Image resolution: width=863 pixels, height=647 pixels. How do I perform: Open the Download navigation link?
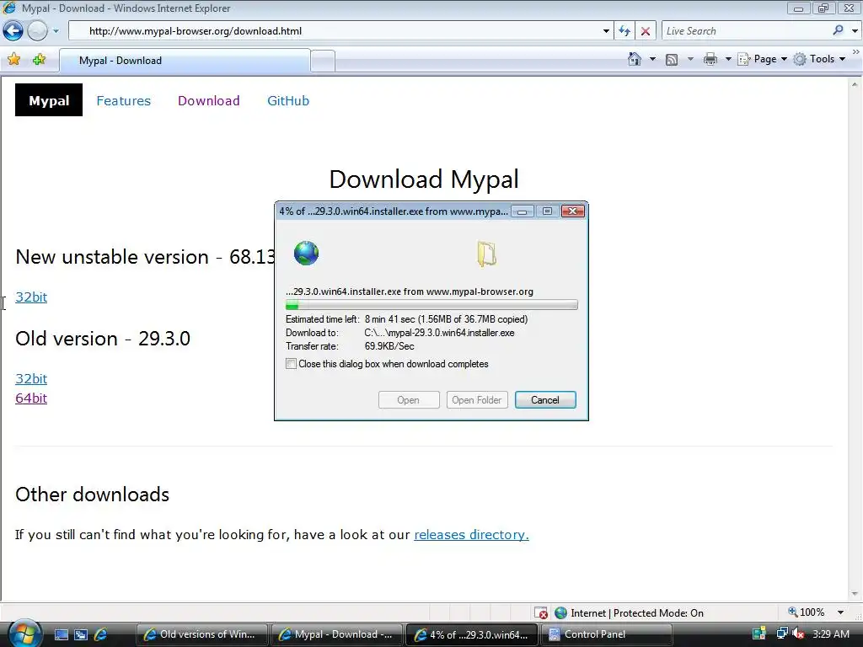(x=209, y=101)
